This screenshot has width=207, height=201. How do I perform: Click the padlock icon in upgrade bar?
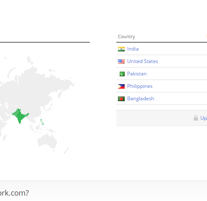tap(196, 118)
